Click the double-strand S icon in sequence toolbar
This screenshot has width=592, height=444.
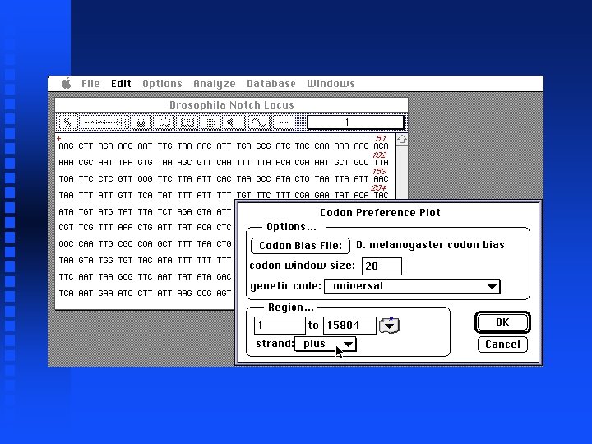click(67, 123)
